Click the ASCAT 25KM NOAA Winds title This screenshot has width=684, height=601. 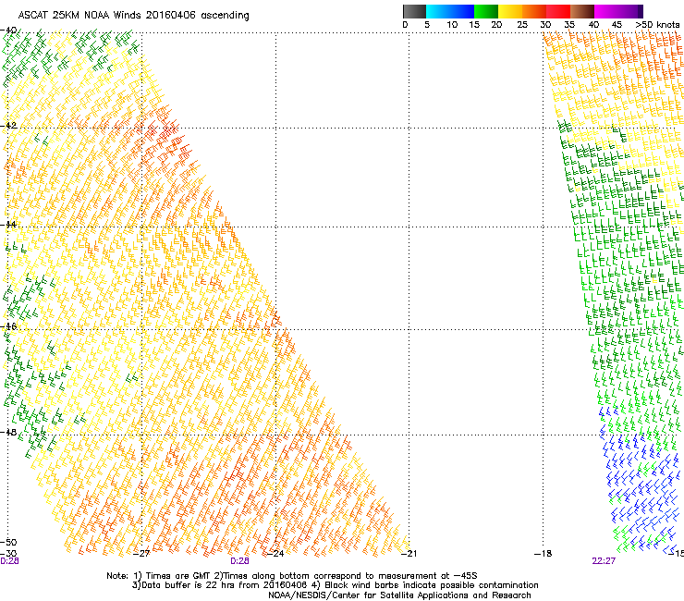[x=133, y=16]
